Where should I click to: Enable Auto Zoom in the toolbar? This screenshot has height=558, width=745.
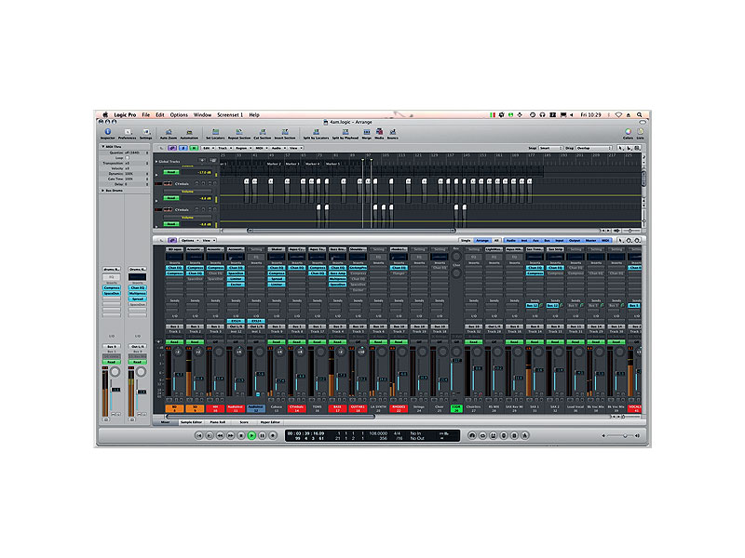click(169, 133)
